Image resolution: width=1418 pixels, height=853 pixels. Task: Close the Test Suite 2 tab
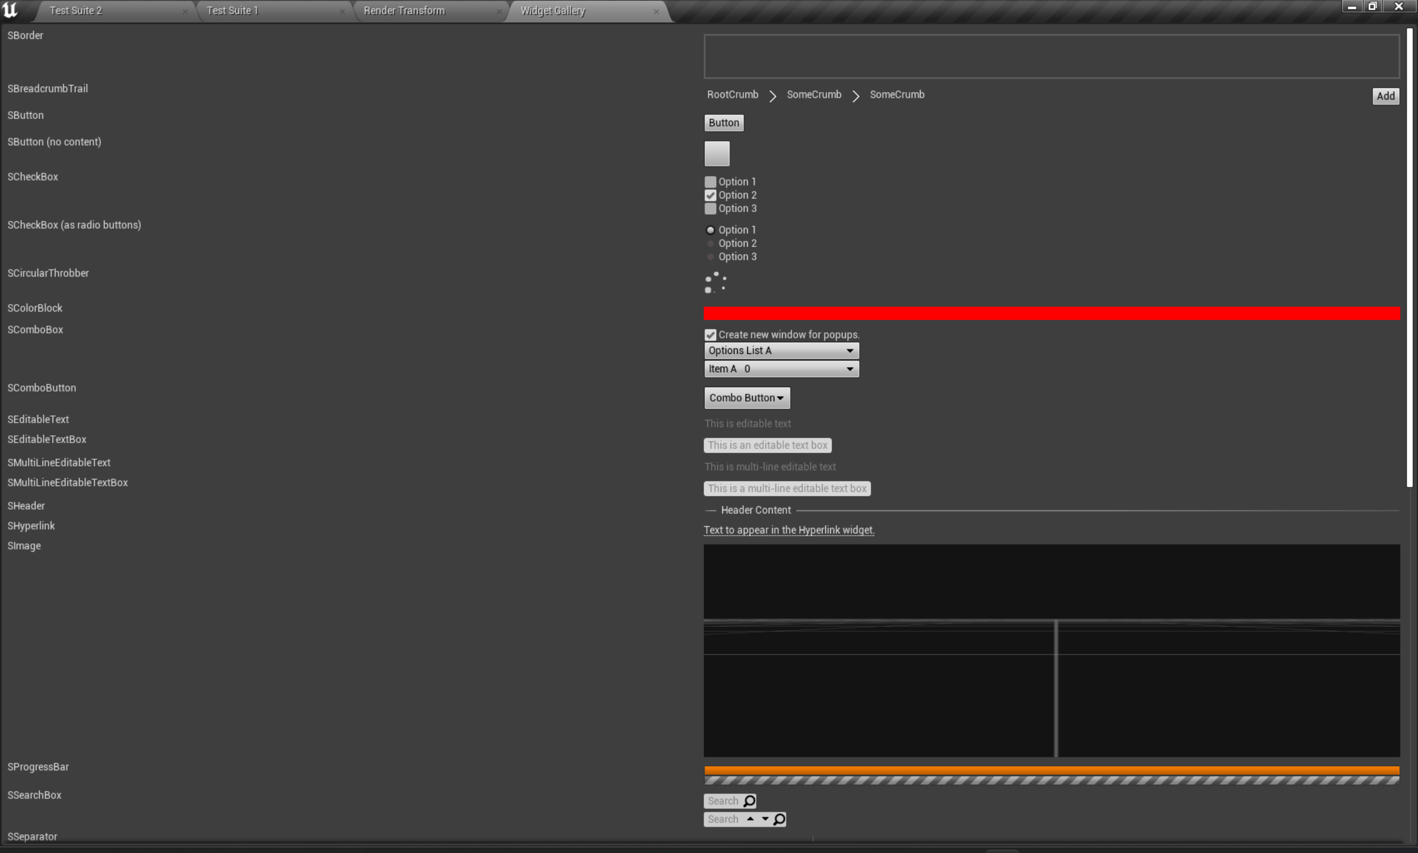point(185,11)
